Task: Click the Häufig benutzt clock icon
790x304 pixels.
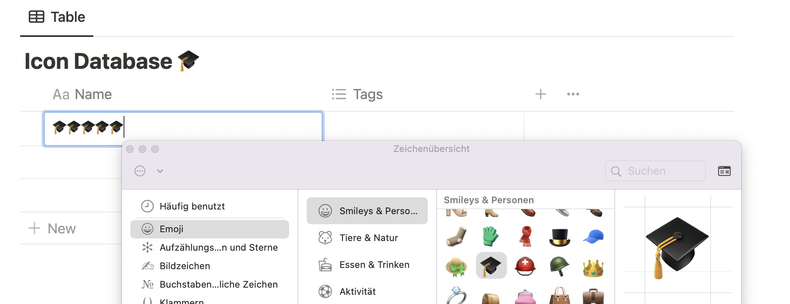Action: pyautogui.click(x=147, y=206)
